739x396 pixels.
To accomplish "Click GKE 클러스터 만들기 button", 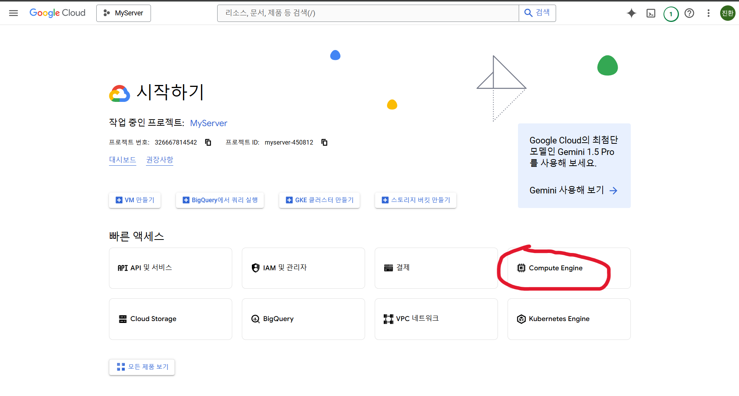I will tap(319, 200).
